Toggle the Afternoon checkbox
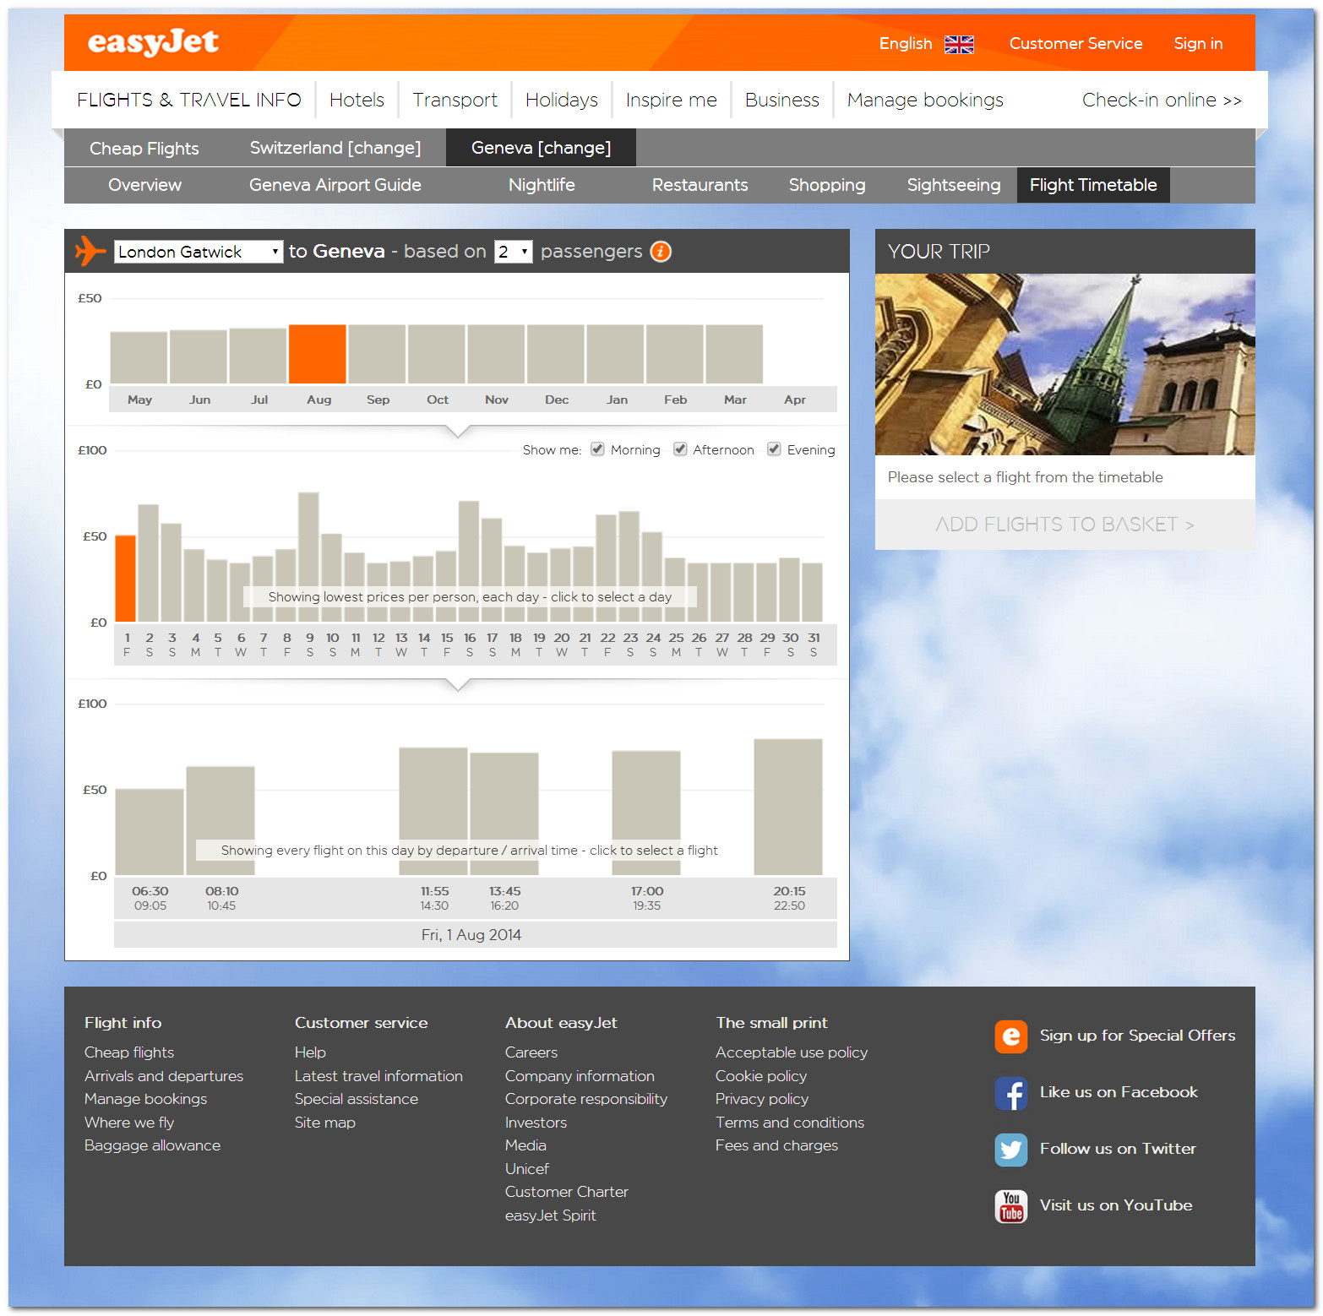 tap(680, 449)
